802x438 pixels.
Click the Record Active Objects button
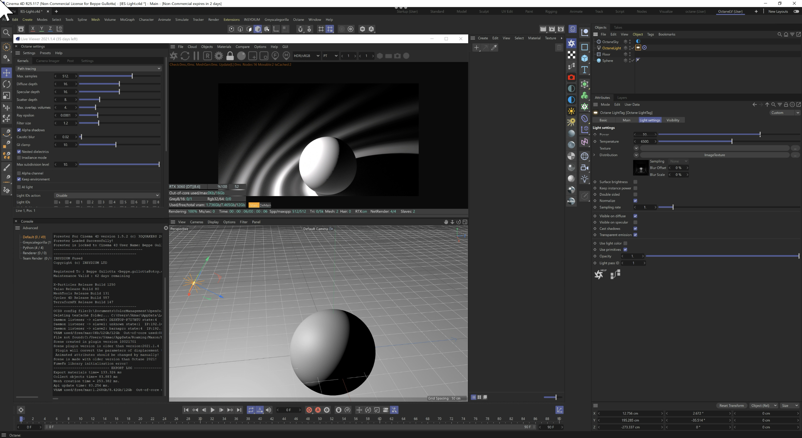pos(309,410)
